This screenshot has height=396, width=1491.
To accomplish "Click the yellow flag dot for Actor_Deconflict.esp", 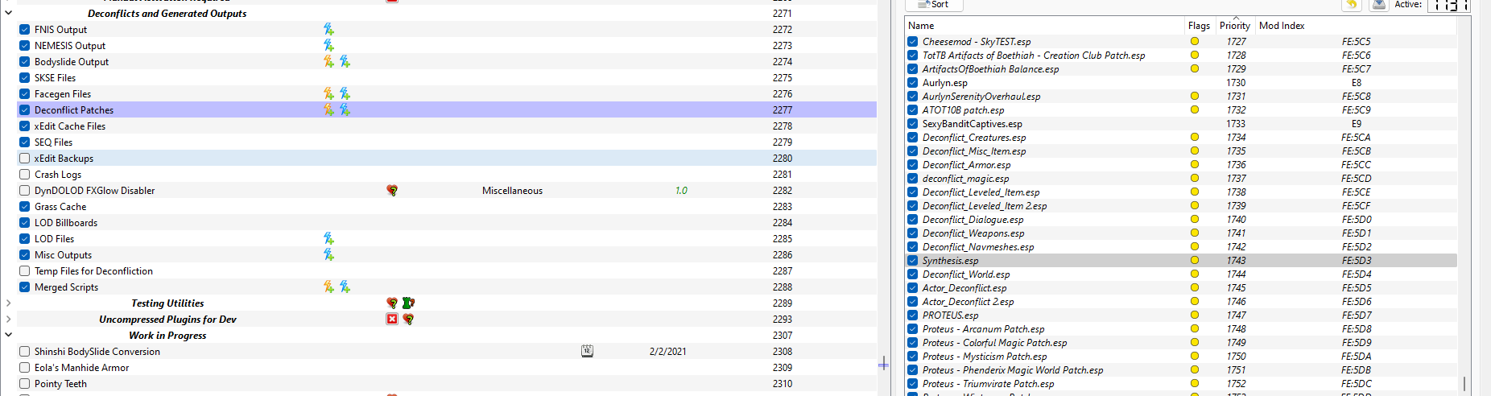I will click(1195, 288).
